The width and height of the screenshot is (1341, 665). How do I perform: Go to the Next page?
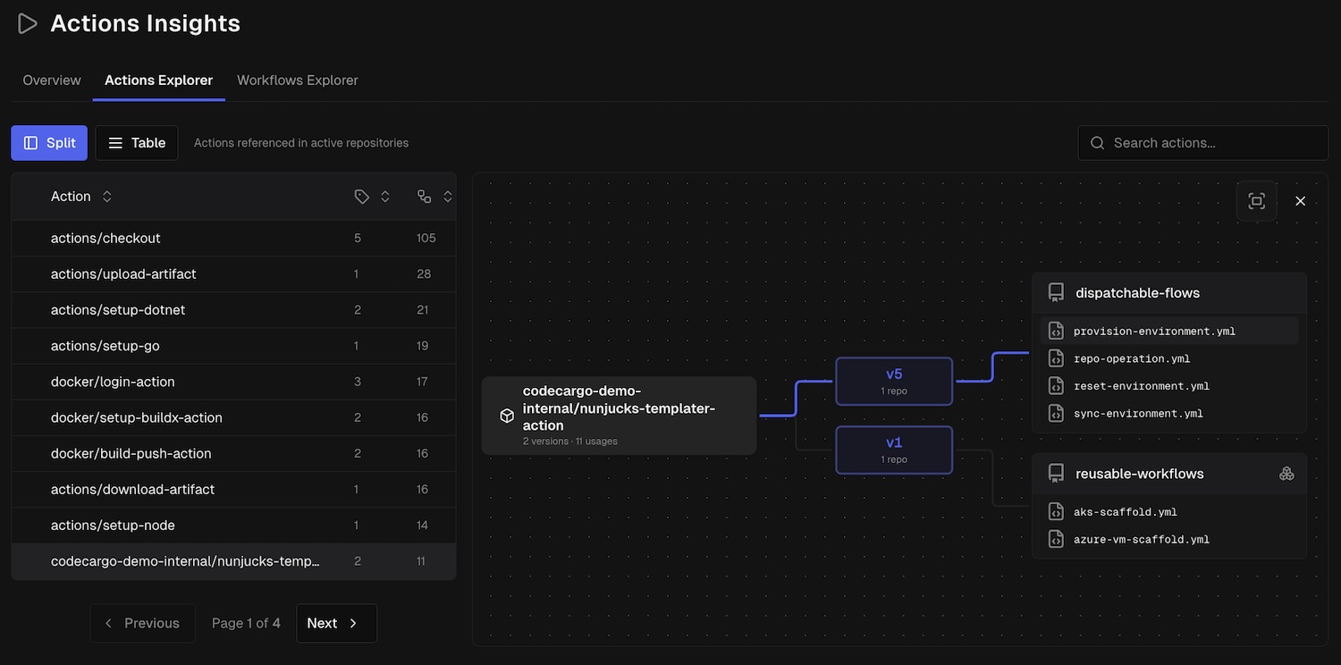[x=336, y=623]
